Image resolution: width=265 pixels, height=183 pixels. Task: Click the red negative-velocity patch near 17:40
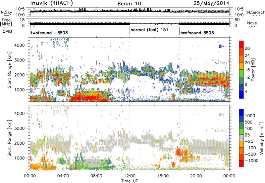[178, 151]
